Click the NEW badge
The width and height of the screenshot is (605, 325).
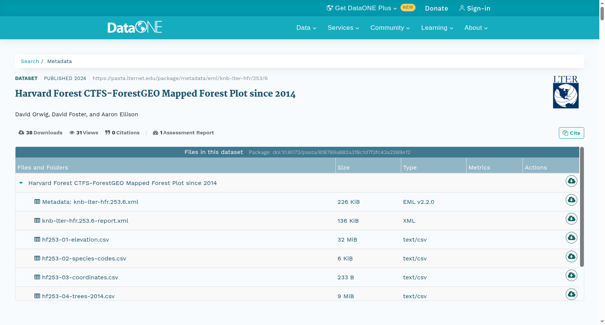coord(408,8)
